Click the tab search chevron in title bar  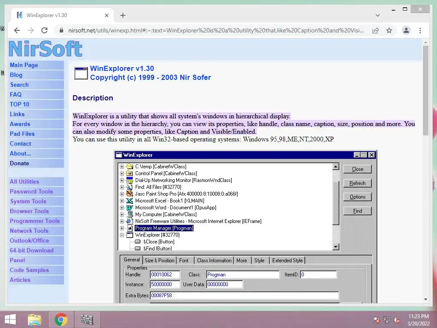click(377, 15)
